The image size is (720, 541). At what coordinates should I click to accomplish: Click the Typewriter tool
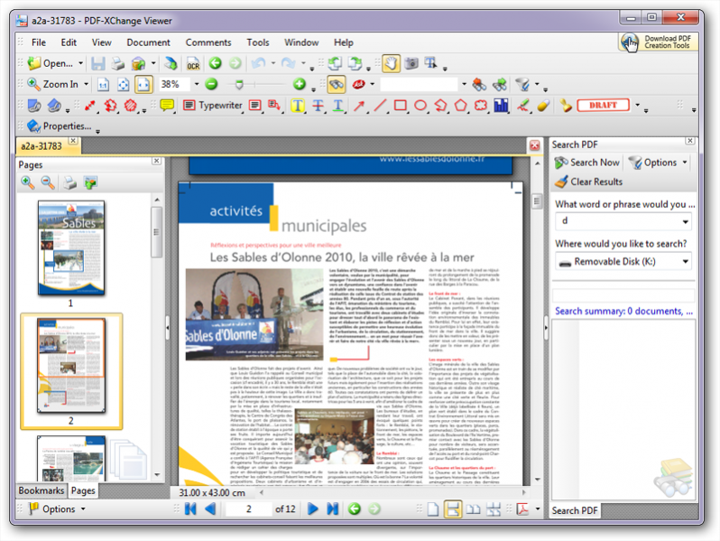click(x=213, y=106)
